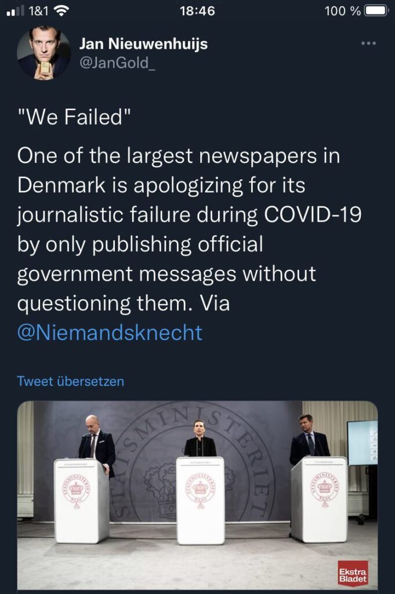Viewport: 395px width, 594px height.
Task: Tap the three-dot more options icon
Action: (x=369, y=44)
